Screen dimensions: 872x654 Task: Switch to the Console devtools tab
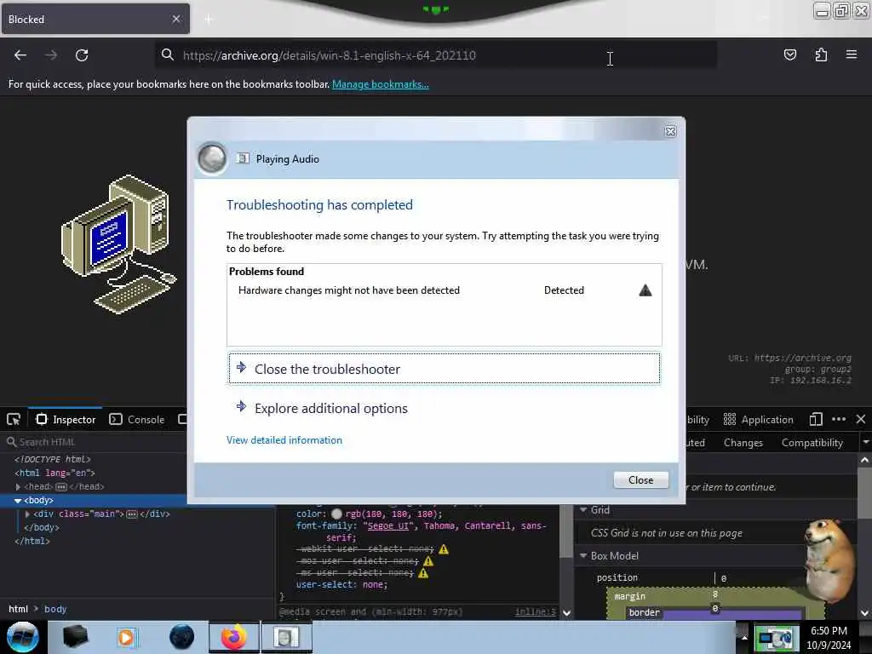(137, 419)
